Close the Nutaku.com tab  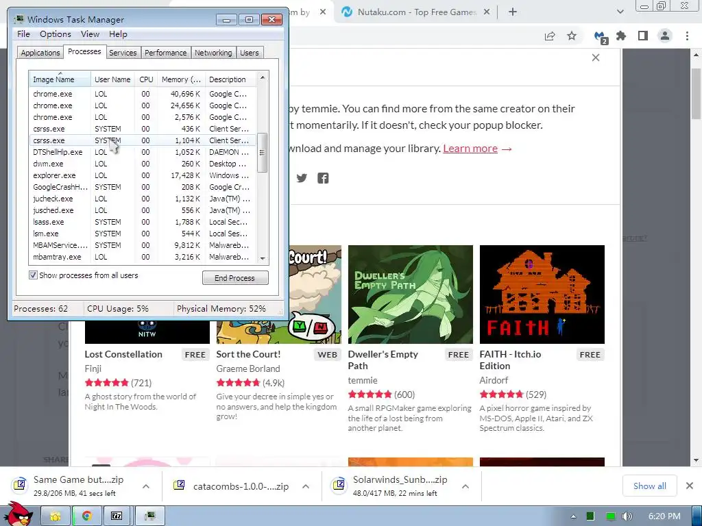pyautogui.click(x=487, y=12)
